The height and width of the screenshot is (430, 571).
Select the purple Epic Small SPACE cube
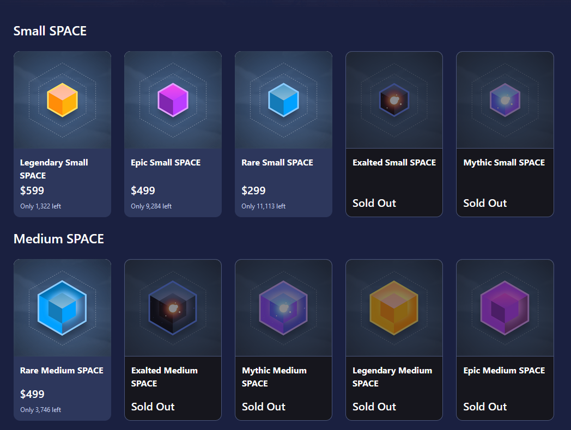[173, 100]
